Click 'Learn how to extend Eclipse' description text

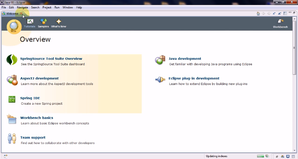208,84
